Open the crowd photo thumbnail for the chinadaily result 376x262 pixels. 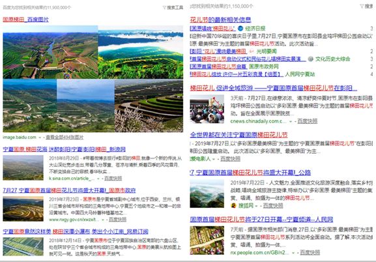(207, 109)
